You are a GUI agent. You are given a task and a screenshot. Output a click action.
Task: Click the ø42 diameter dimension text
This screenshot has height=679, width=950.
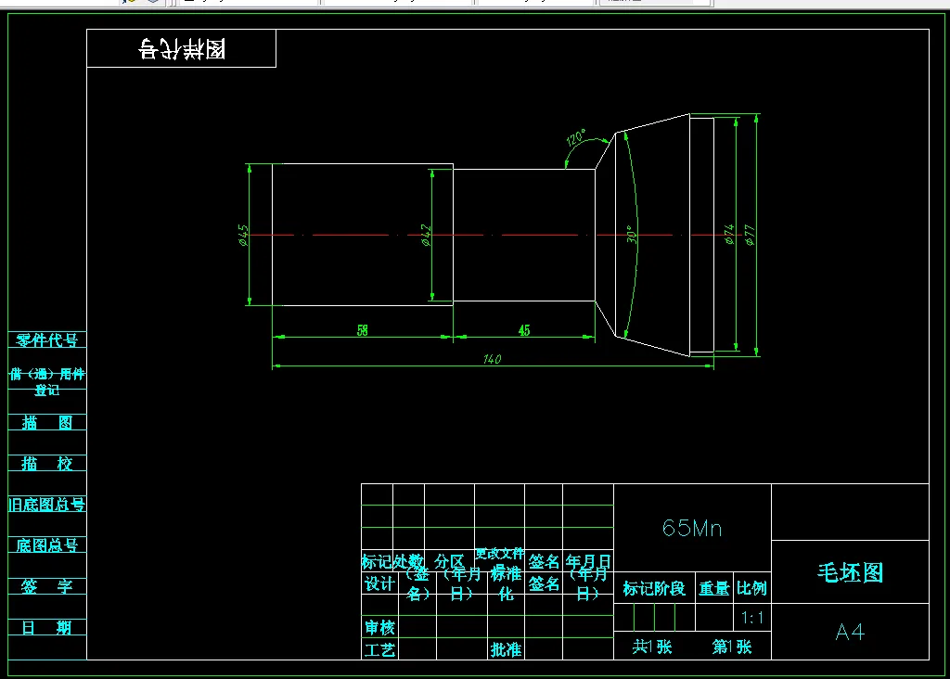pyautogui.click(x=426, y=235)
